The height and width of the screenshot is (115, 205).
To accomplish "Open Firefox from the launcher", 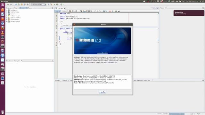I will (x=3, y=28).
